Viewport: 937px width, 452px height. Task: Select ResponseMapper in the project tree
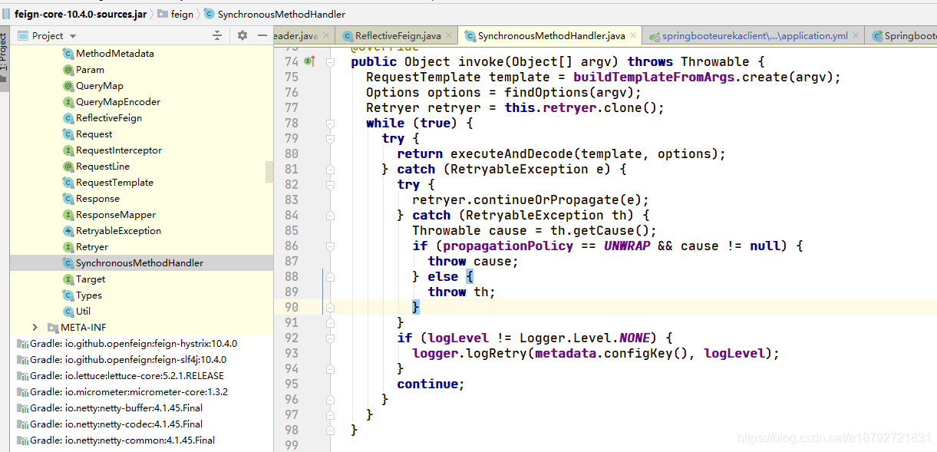pos(116,215)
